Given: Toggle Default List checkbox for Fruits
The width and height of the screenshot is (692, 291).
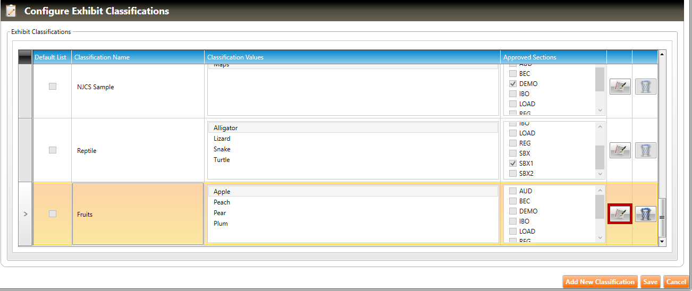Looking at the screenshot, I should [53, 214].
